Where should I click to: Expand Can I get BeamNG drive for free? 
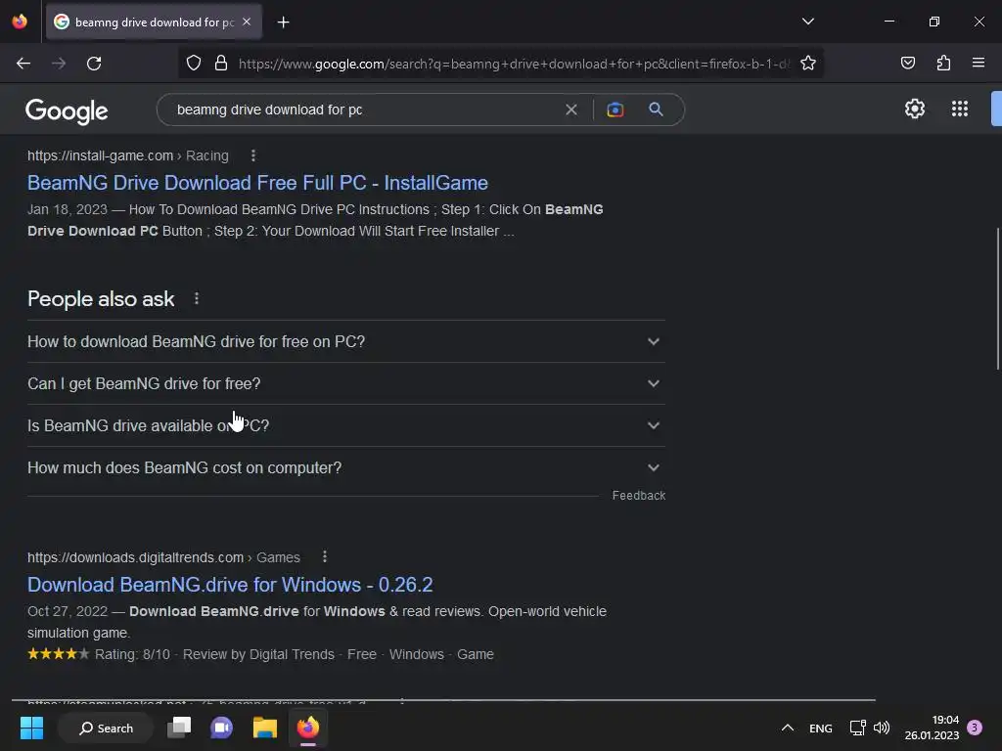coord(345,383)
